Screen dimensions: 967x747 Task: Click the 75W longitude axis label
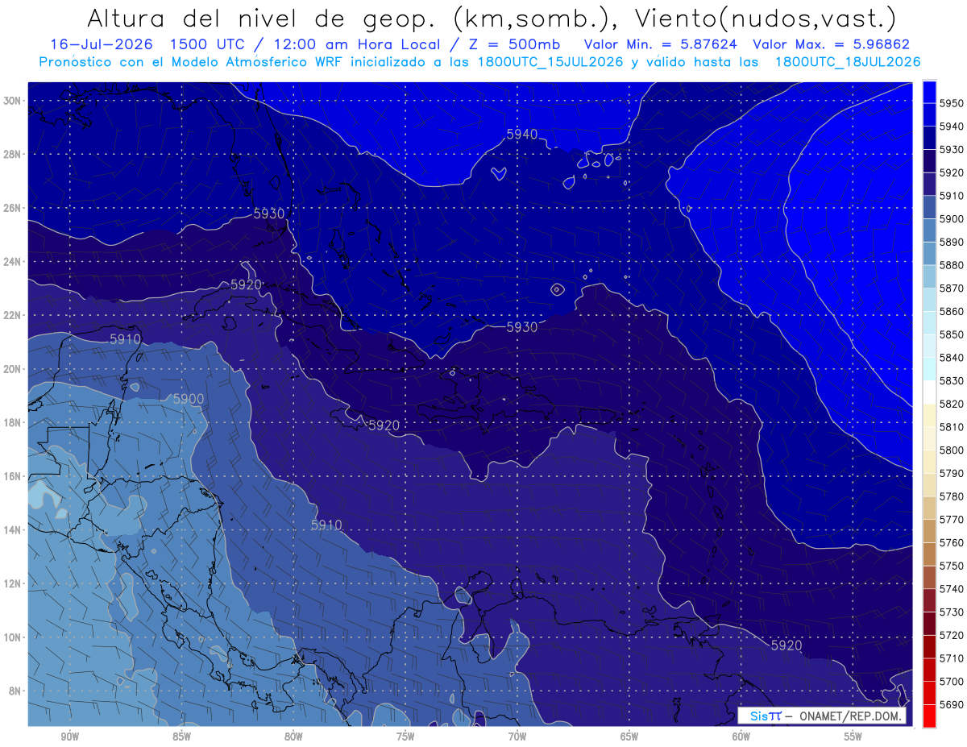[x=405, y=737]
